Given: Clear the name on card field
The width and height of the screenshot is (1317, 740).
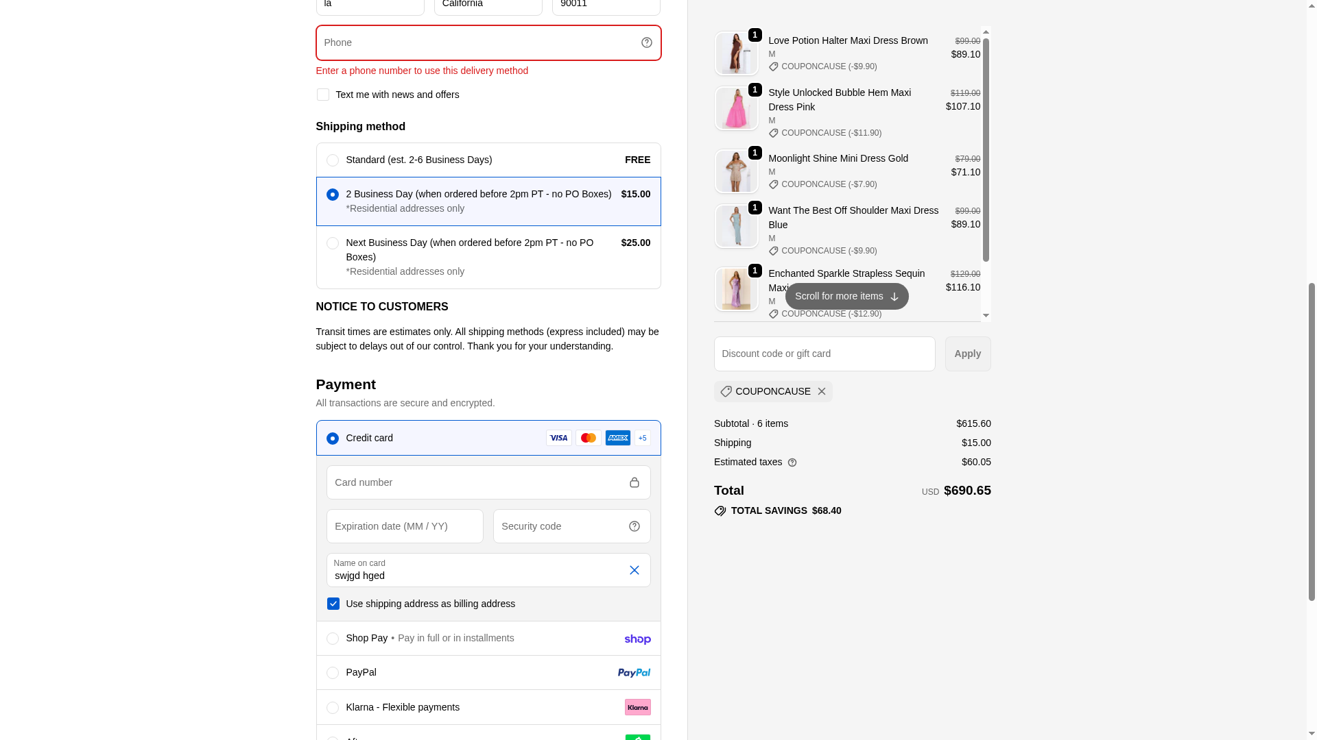Looking at the screenshot, I should click(634, 570).
